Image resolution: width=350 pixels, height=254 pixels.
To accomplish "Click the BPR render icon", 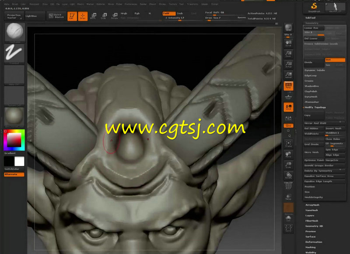I will click(288, 28).
